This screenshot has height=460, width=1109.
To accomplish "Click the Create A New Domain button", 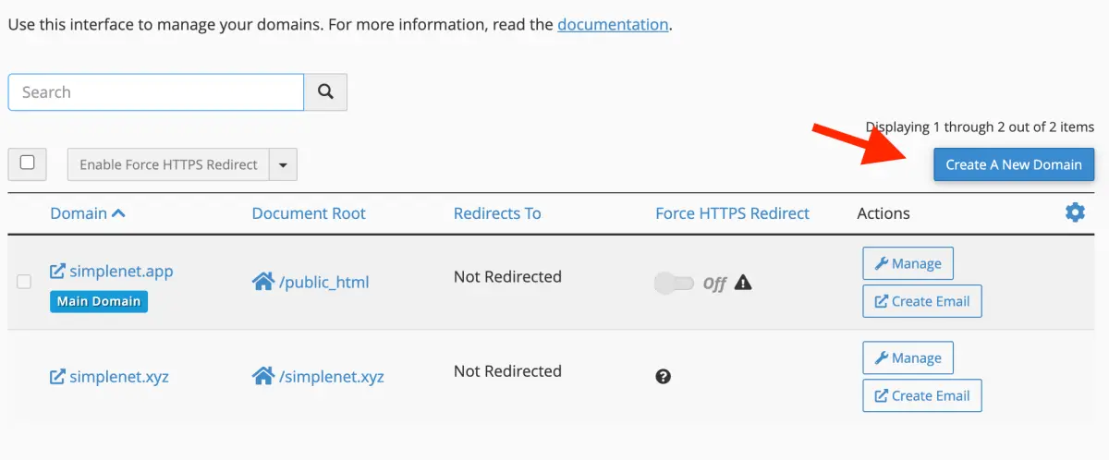I will coord(1014,164).
